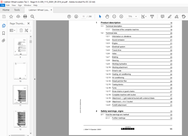Screen dimensions: 188x136
Task: Open 'Driver's cab' contents entry
Action: point(117,71)
